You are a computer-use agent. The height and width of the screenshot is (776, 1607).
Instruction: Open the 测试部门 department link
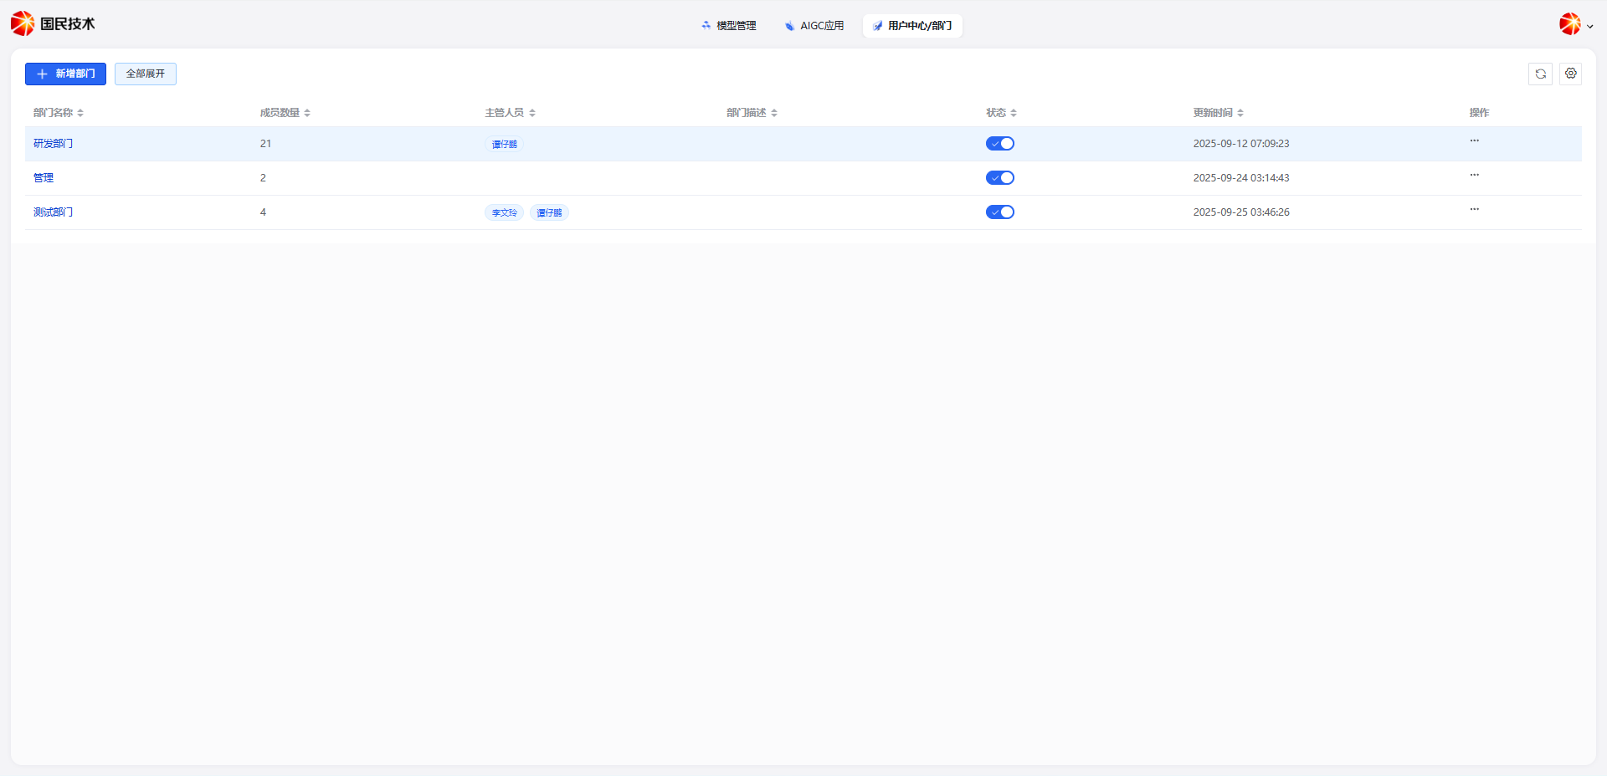(53, 212)
